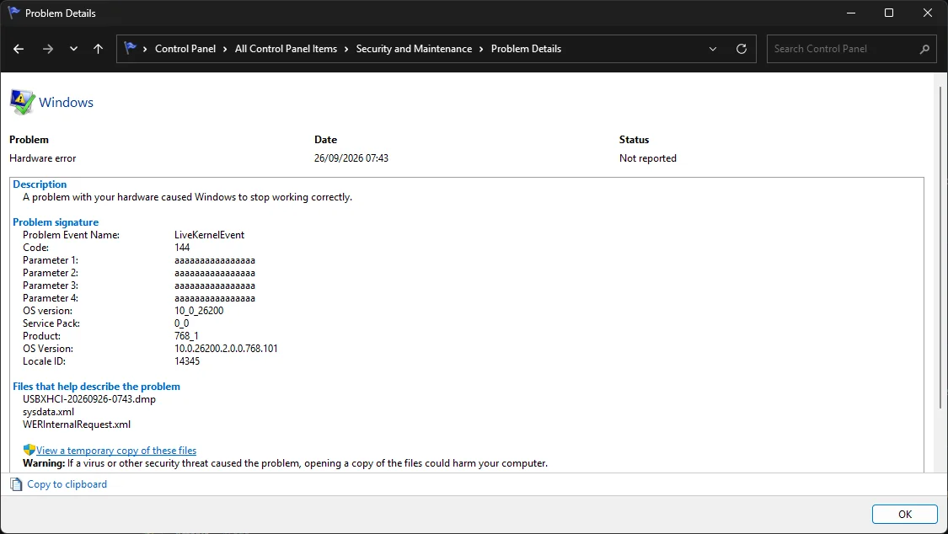948x534 pixels.
Task: Refresh the Problem Details page
Action: point(742,49)
